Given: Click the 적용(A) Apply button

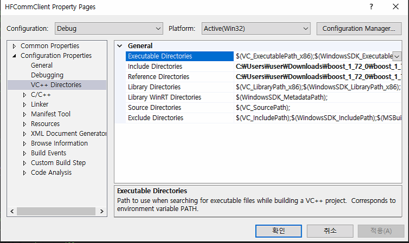Looking at the screenshot, I should (x=381, y=231).
